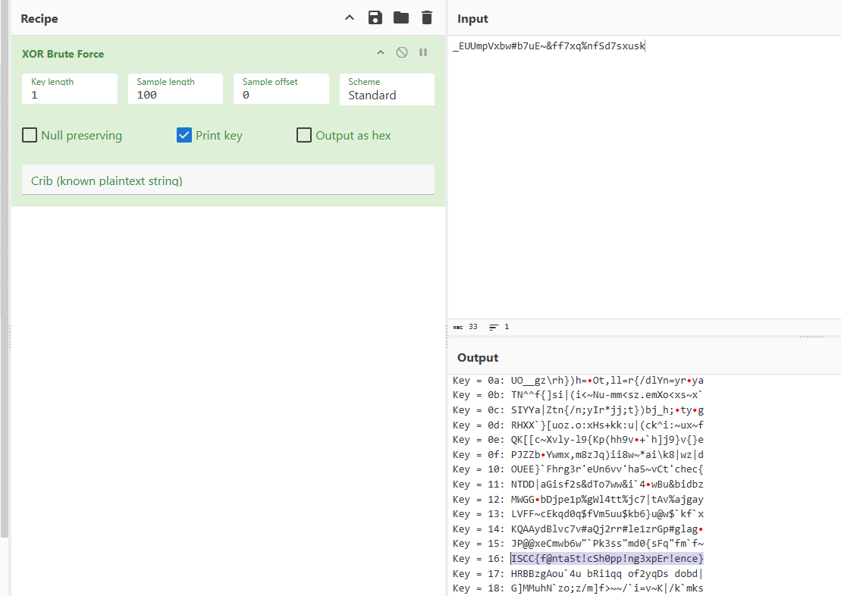Click the XOR Brute Force operation title
The width and height of the screenshot is (841, 596).
[x=63, y=54]
